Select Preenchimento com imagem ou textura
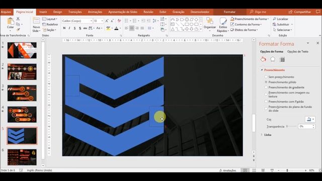Screen dimensions: 322x181 click(266, 95)
